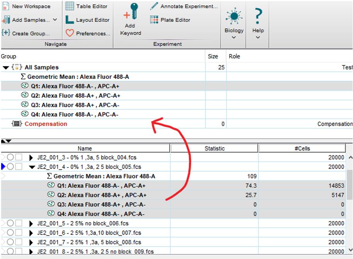Expand sample block_009.fcs
Screen dimensions: 353x259
pos(31,251)
